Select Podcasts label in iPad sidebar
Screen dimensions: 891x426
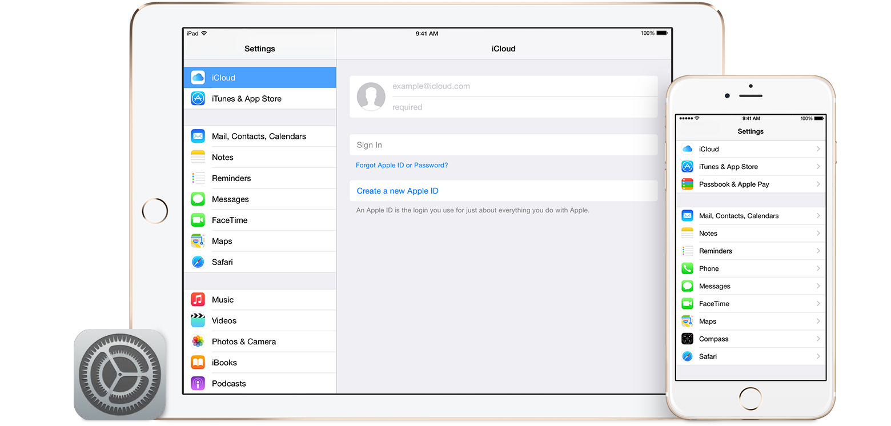(x=229, y=384)
